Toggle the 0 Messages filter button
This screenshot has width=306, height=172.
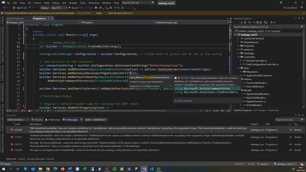coord(70,119)
